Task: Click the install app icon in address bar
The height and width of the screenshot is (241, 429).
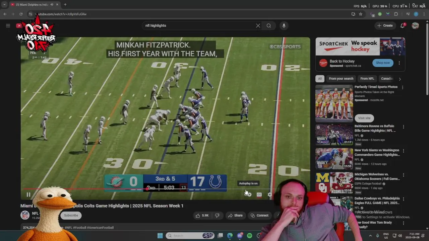Action: click(x=353, y=14)
